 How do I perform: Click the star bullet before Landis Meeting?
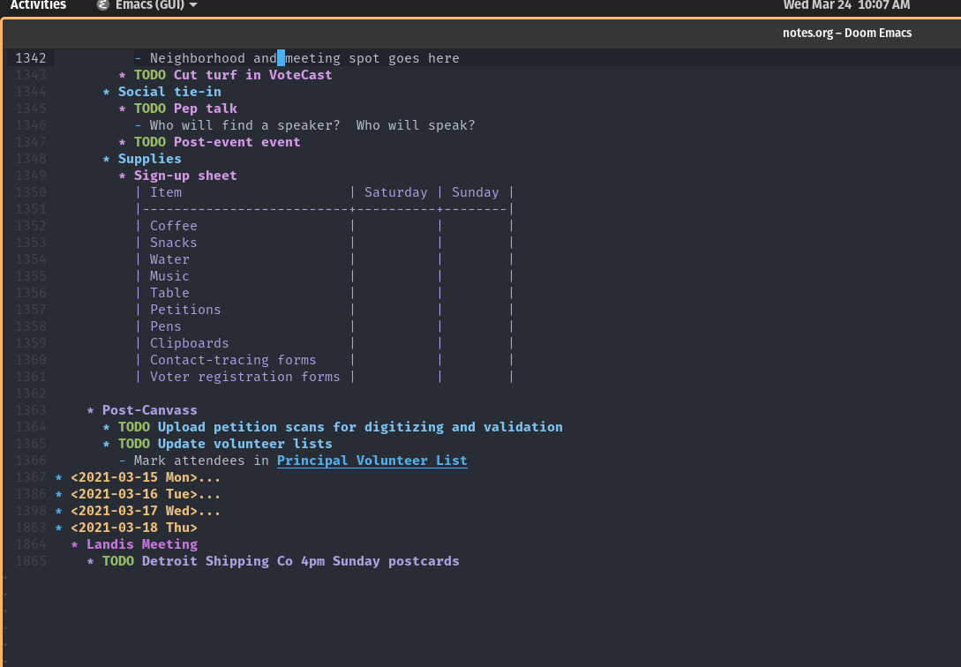pyautogui.click(x=75, y=544)
